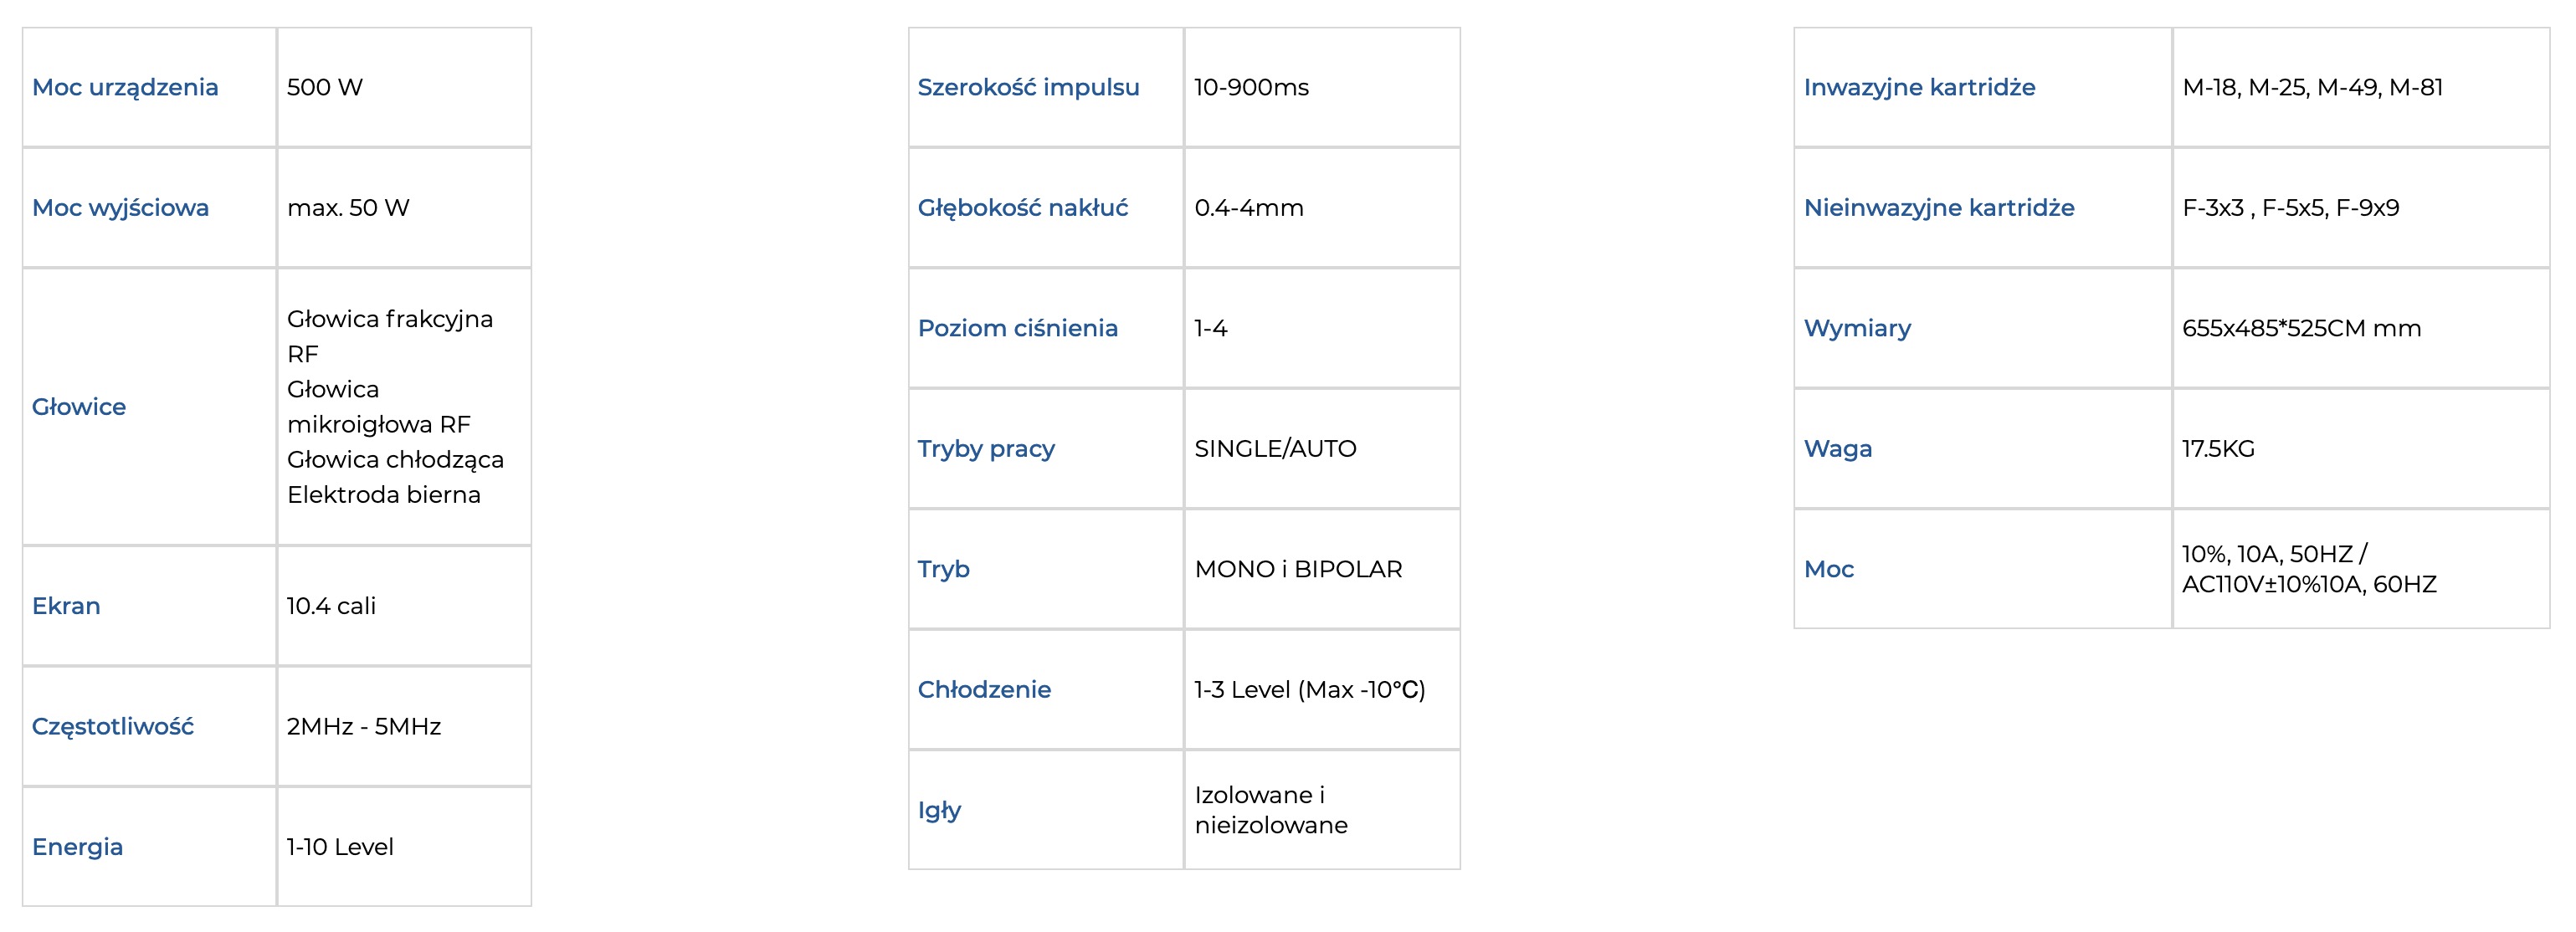Viewport: 2576px width, 932px height.
Task: Click the "Inwazyjne kartridże" label
Action: pos(1919,88)
